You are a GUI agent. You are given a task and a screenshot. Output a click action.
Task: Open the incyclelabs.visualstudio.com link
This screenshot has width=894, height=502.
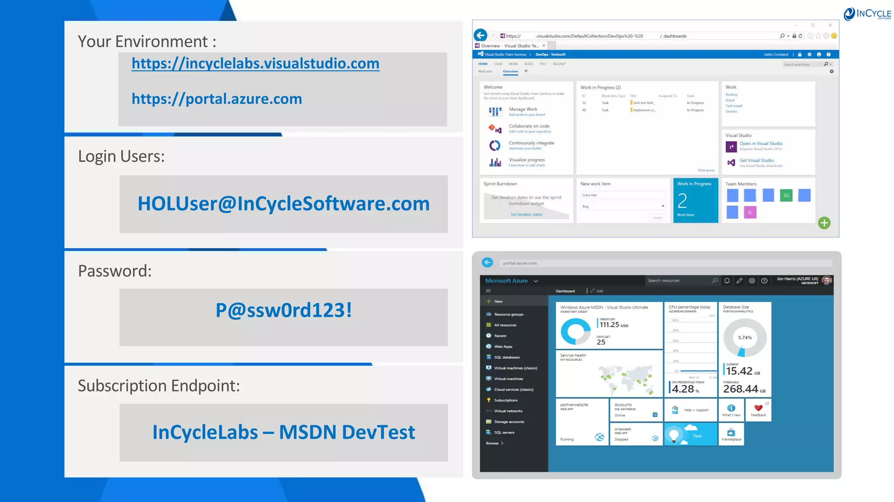255,64
